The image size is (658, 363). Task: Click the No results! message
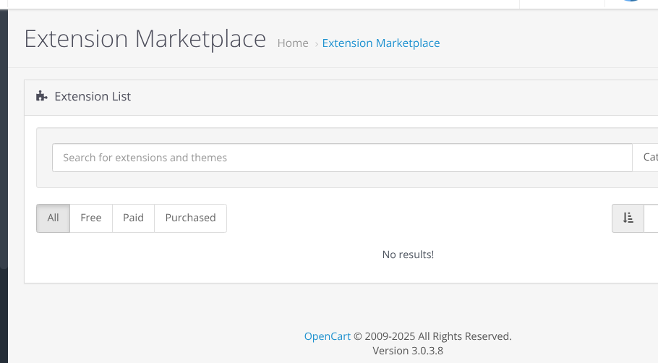[408, 255]
